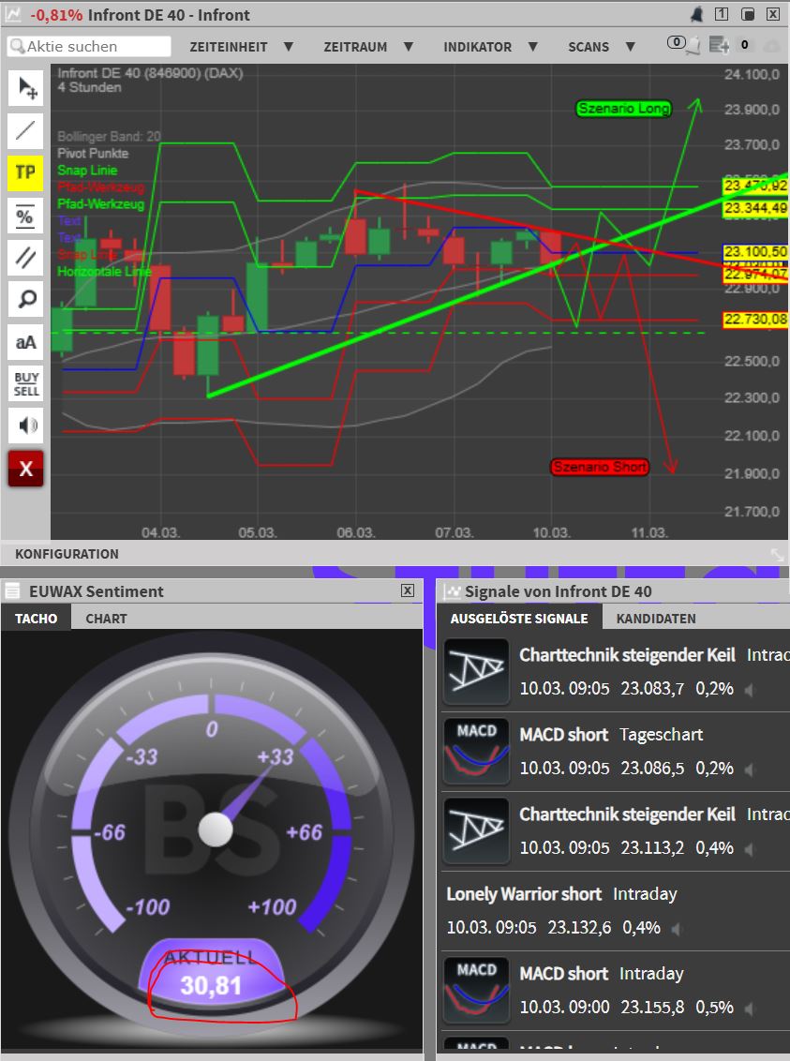Open the BUY SELL tool
The height and width of the screenshot is (1061, 790).
click(25, 383)
